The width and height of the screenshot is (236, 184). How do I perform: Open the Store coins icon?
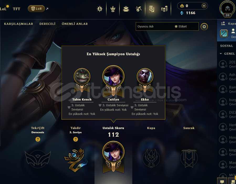(164, 9)
